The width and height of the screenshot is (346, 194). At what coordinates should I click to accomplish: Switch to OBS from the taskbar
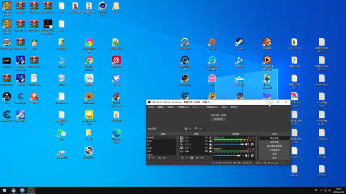31,190
